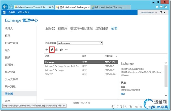This screenshot has height=111, width=171.
Task: Open 收件人 in left navigation
Action: point(9,28)
